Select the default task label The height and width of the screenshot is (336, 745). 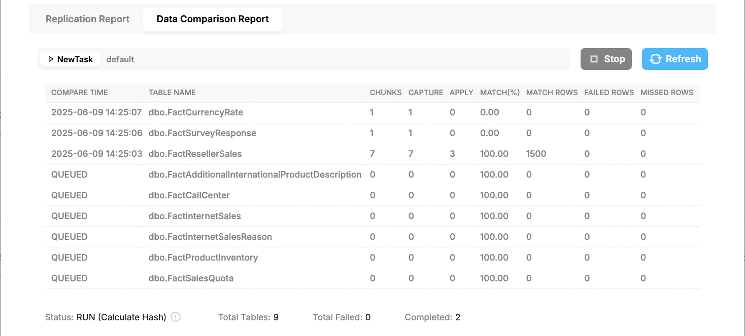(120, 59)
